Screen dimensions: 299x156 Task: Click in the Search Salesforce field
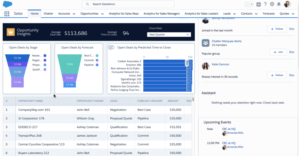(x=128, y=4)
